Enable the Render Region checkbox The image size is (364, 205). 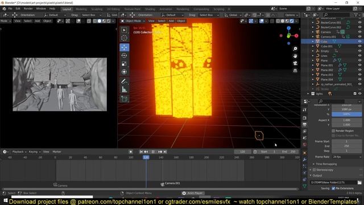coord(333,131)
